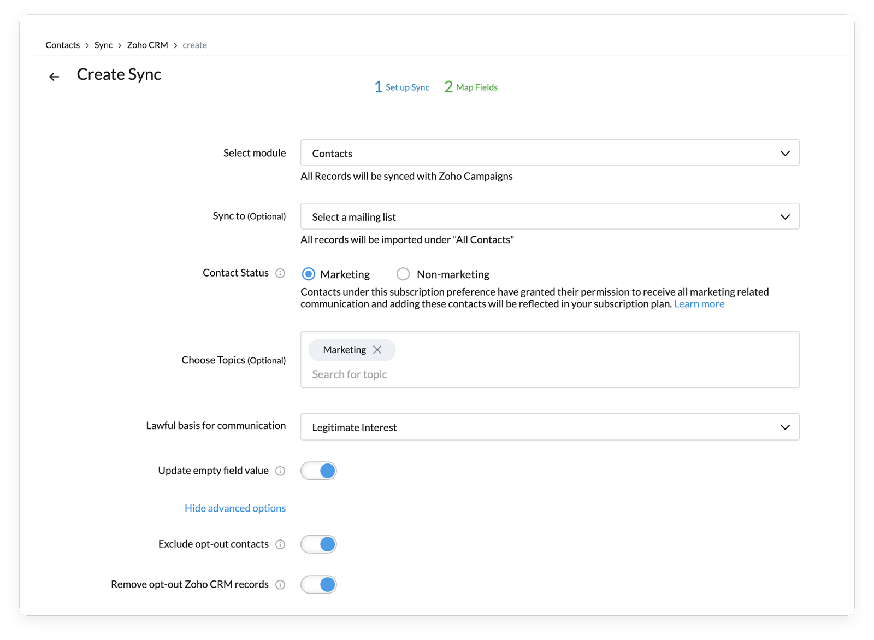Image resolution: width=874 pixels, height=640 pixels.
Task: Remove the Marketing topic chip
Action: (377, 350)
